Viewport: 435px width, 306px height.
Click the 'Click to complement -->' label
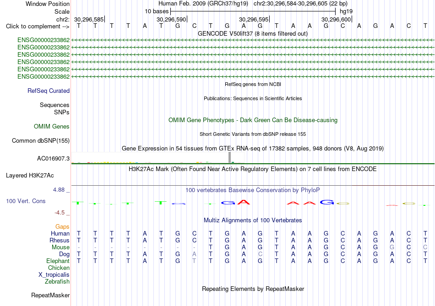click(38, 27)
